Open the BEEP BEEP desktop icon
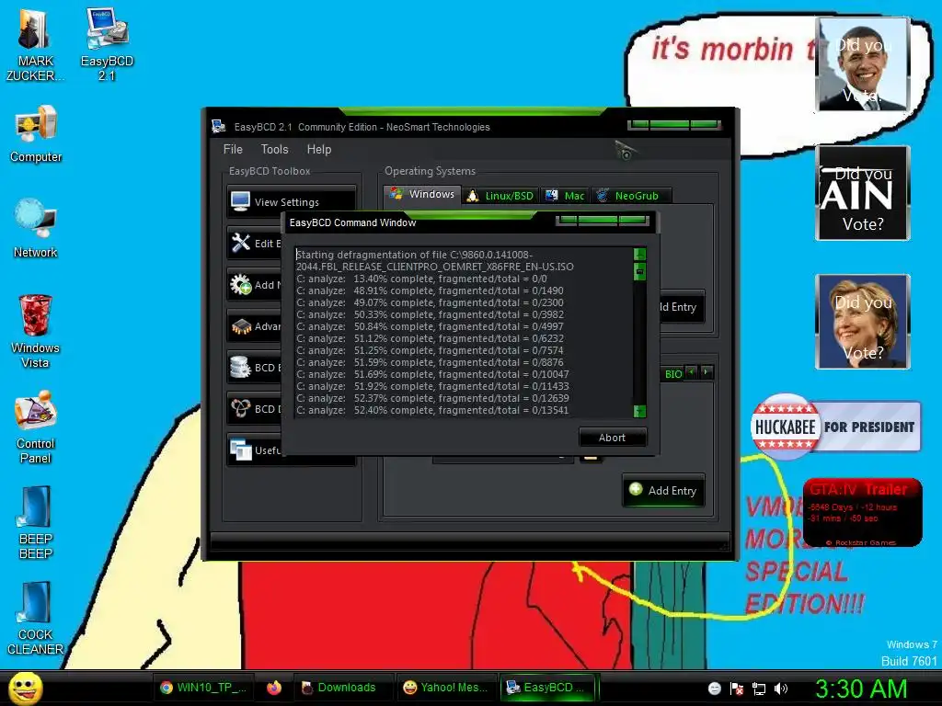942x706 pixels. (36, 522)
